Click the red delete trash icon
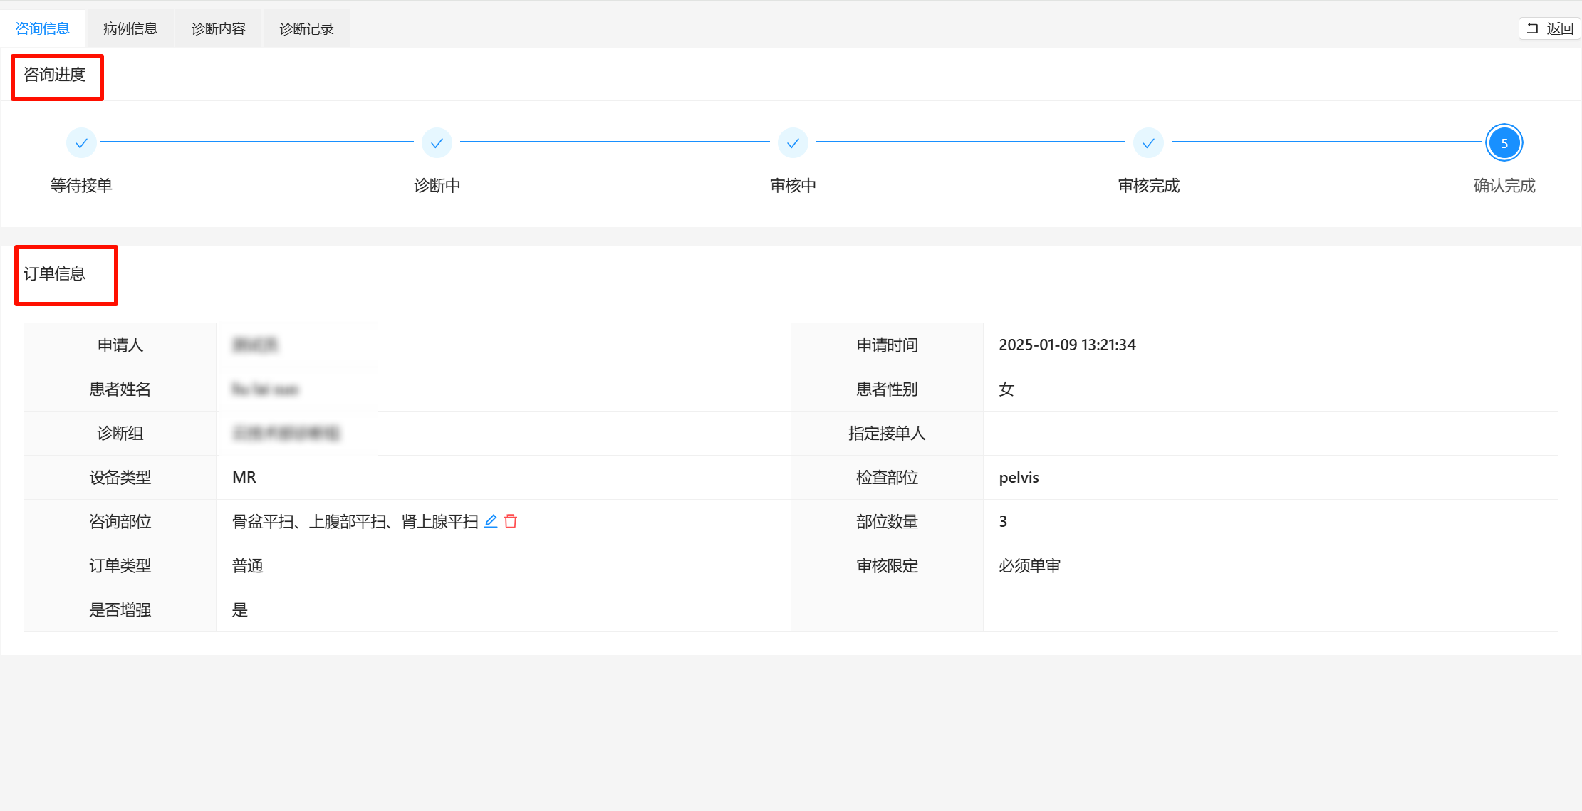The width and height of the screenshot is (1582, 811). coord(511,521)
